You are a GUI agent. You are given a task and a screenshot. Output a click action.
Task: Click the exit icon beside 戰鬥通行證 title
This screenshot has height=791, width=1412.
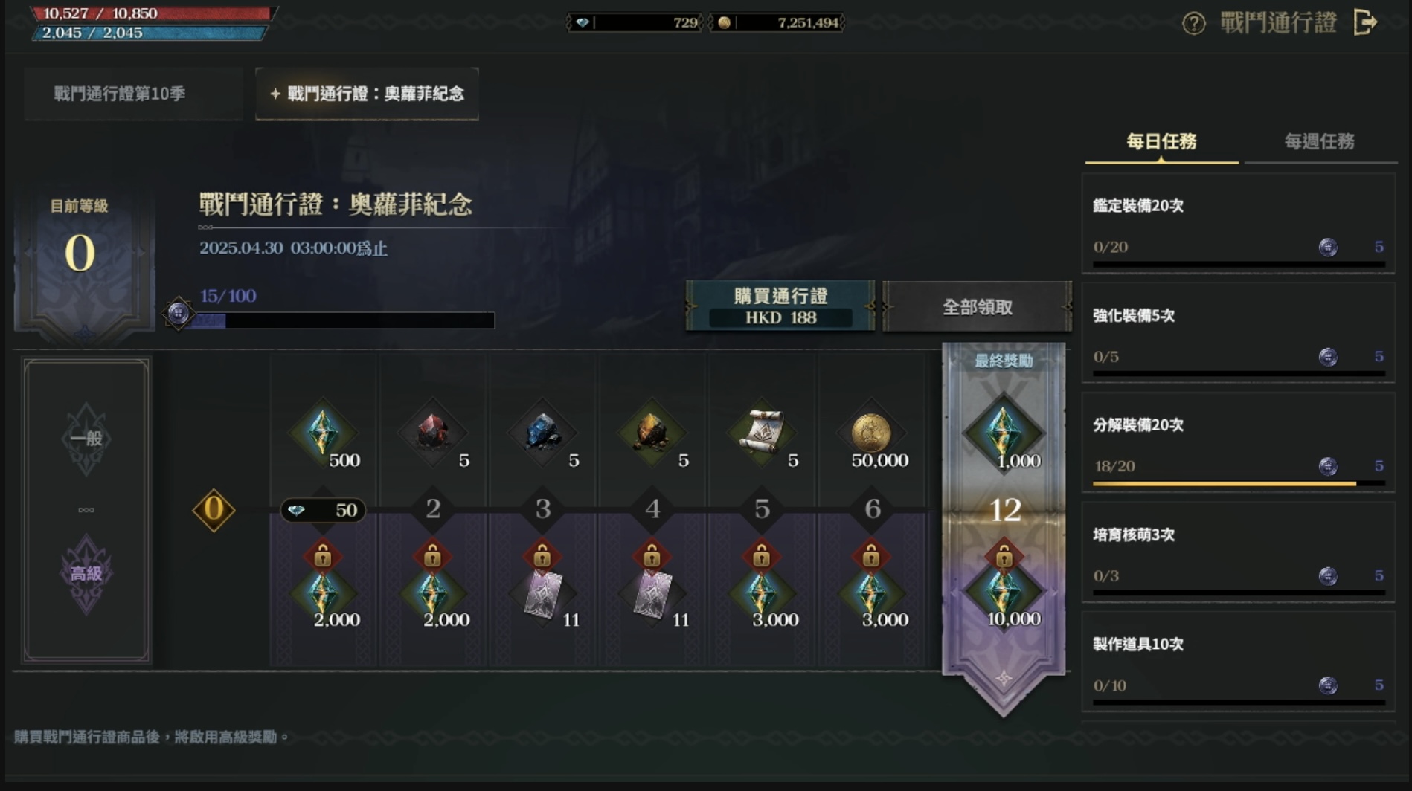[1365, 22]
